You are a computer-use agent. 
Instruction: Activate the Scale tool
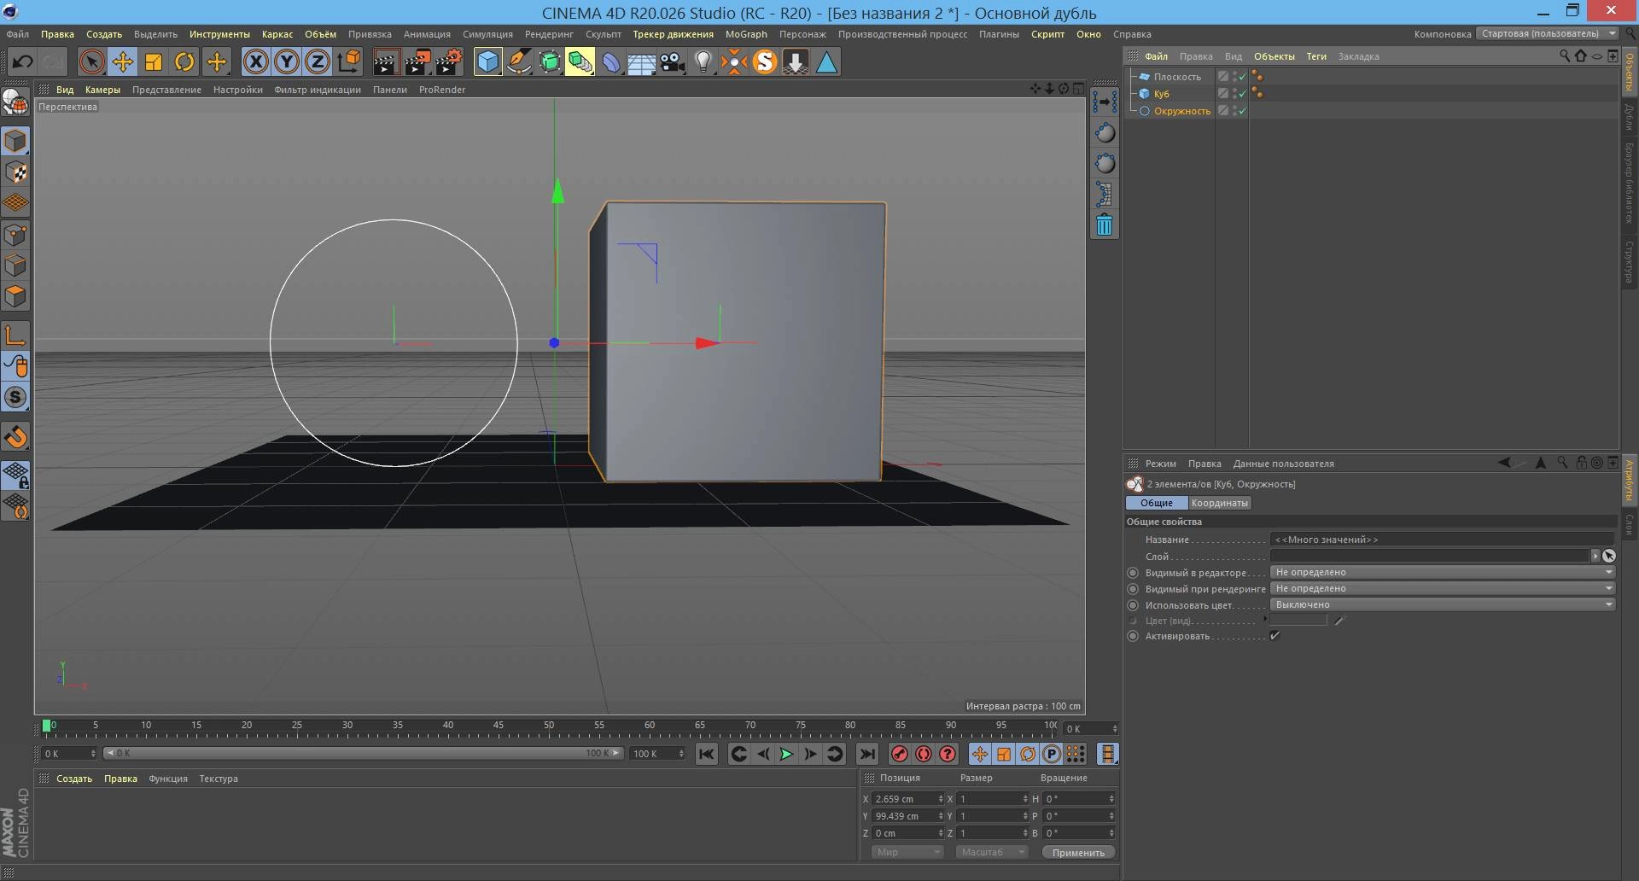[x=154, y=61]
